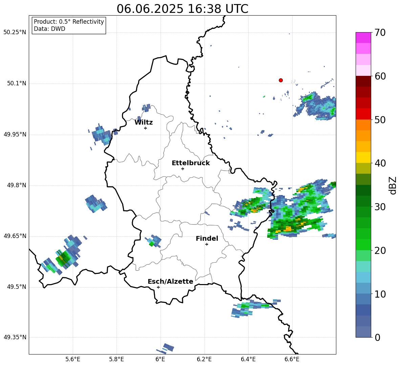The height and width of the screenshot is (366, 401).
Task: Click the 6°E longitude label
Action: (x=160, y=359)
